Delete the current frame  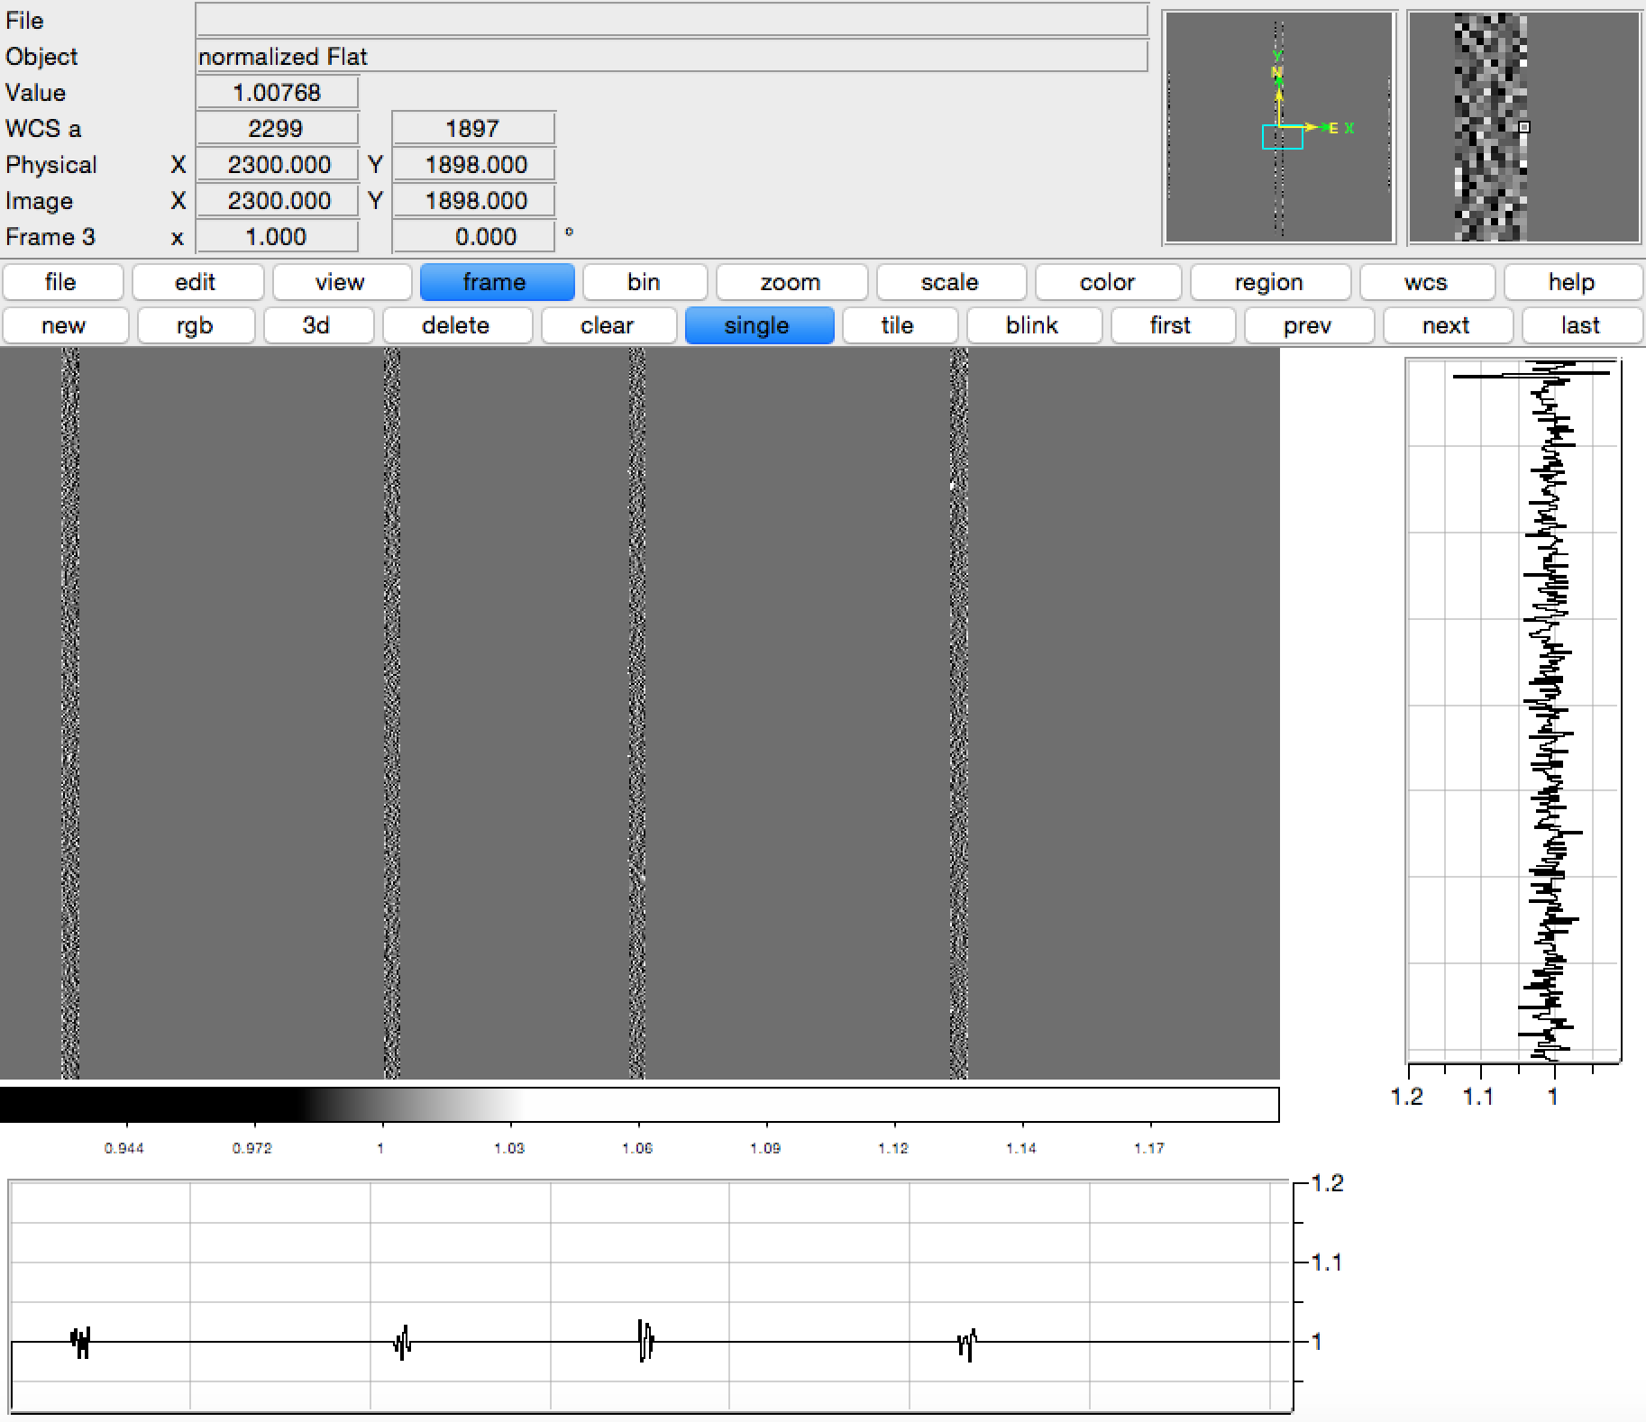pos(456,325)
